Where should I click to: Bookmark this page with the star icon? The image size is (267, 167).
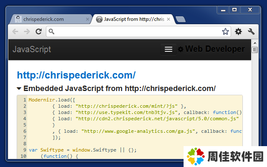pos(225,31)
